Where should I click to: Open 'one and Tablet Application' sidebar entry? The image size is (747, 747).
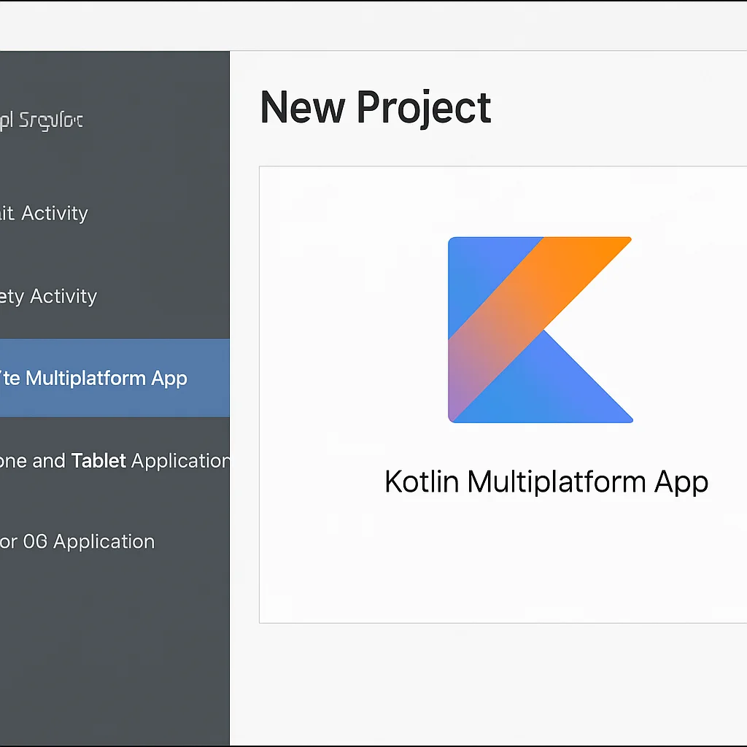tap(115, 461)
